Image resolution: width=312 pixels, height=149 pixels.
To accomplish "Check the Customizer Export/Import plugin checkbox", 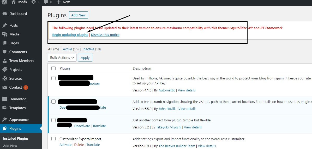I will 53,139.
